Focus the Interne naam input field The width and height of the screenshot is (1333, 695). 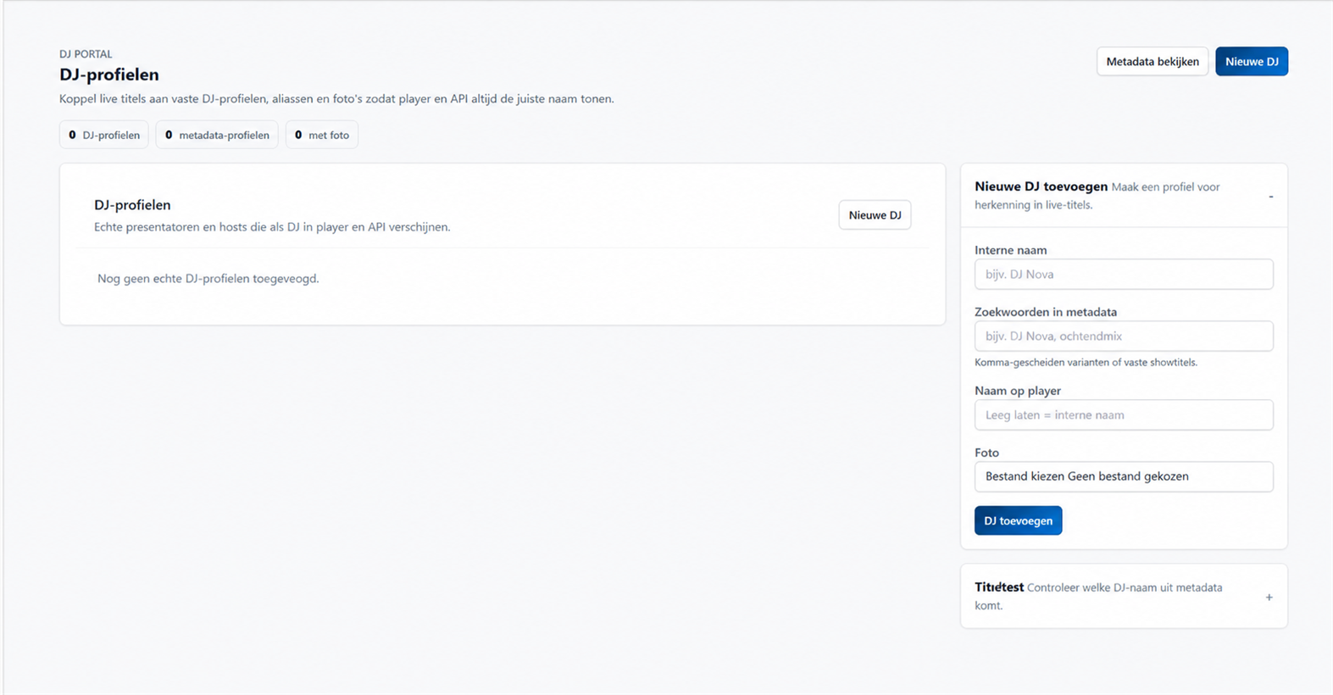point(1124,274)
